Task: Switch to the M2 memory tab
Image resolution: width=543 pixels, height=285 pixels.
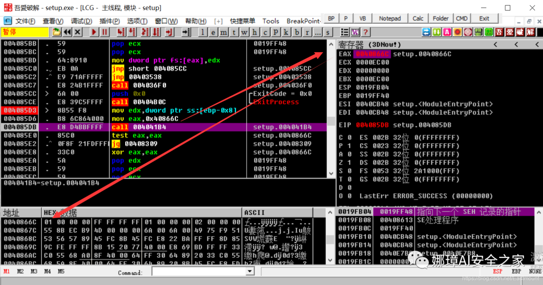Action: point(20,271)
